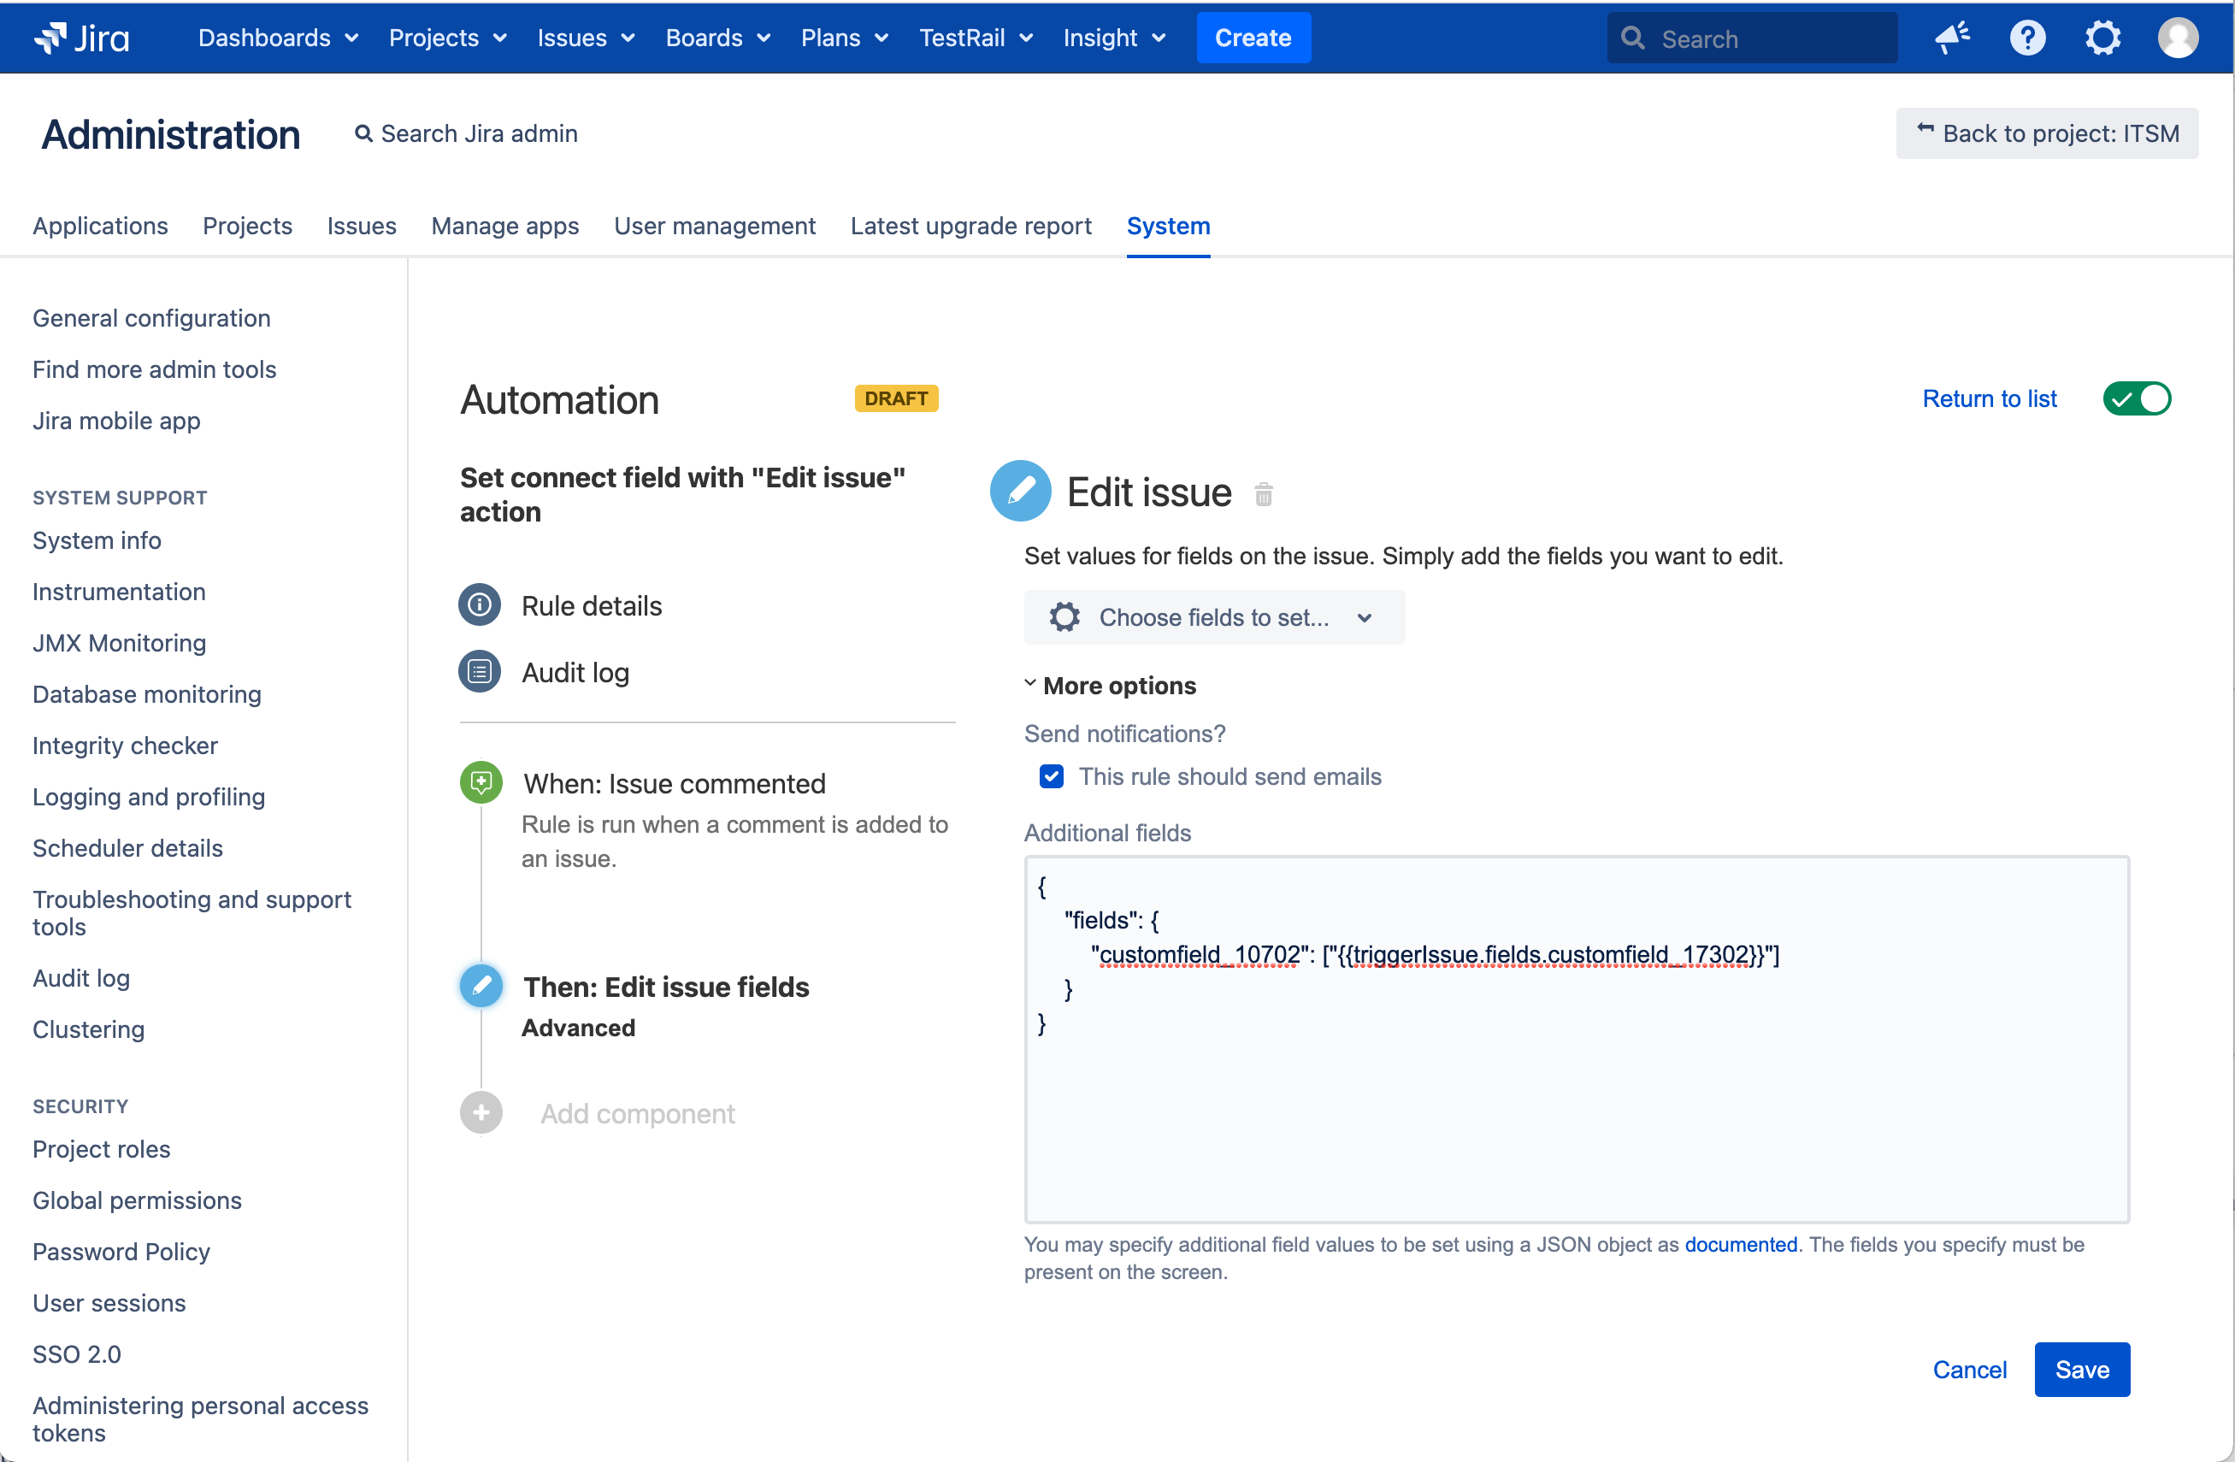Click the Jira logo

(x=82, y=38)
